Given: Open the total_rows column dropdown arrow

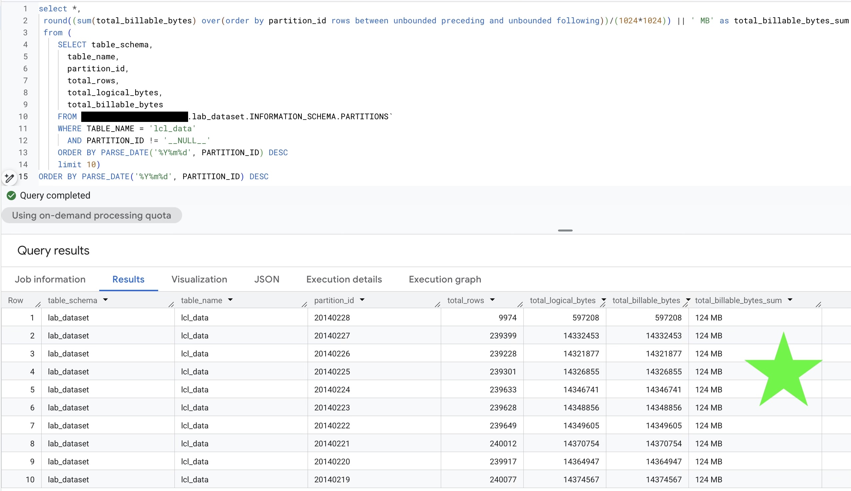Looking at the screenshot, I should tap(492, 300).
